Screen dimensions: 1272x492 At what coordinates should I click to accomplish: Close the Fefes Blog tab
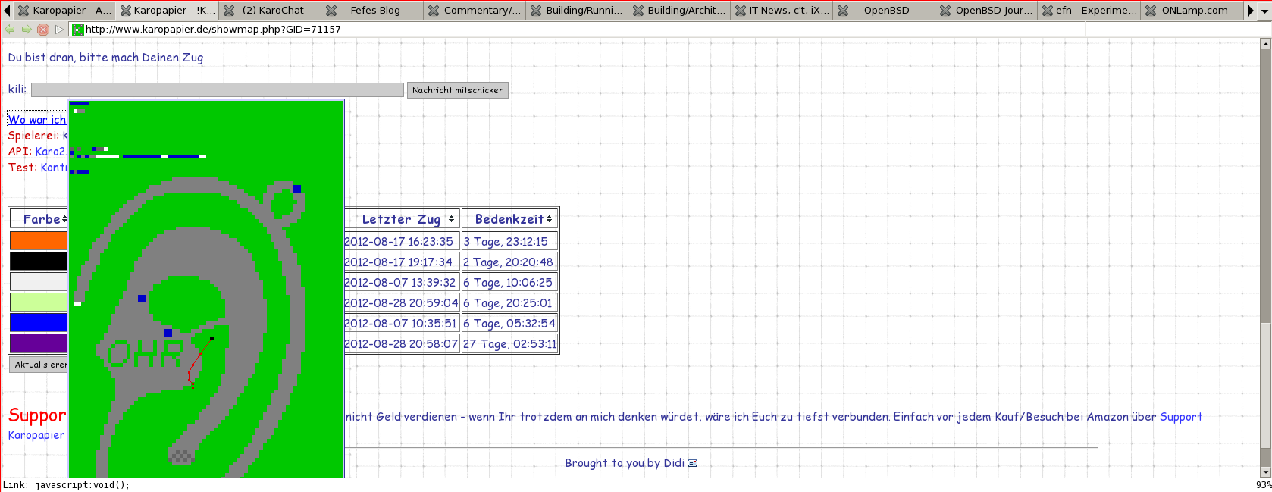[x=331, y=11]
